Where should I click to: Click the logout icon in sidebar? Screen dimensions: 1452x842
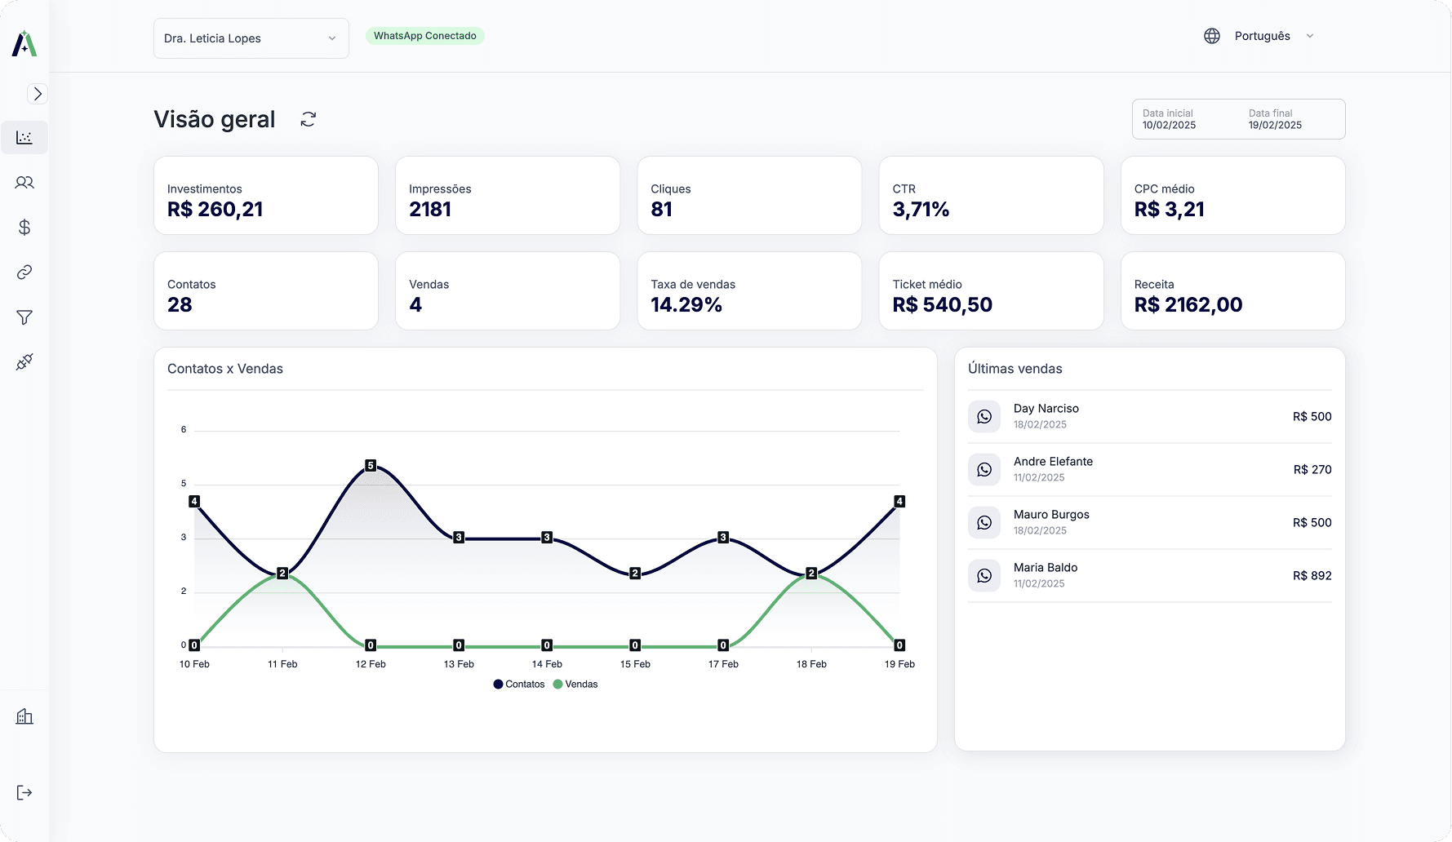[24, 792]
